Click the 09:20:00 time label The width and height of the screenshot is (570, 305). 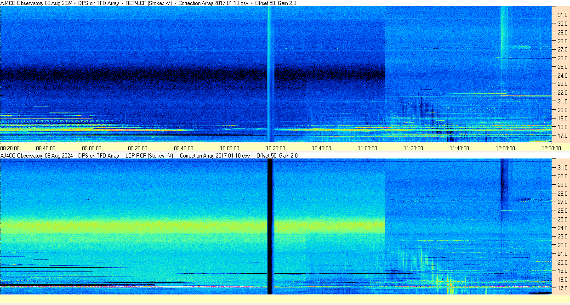pos(137,148)
